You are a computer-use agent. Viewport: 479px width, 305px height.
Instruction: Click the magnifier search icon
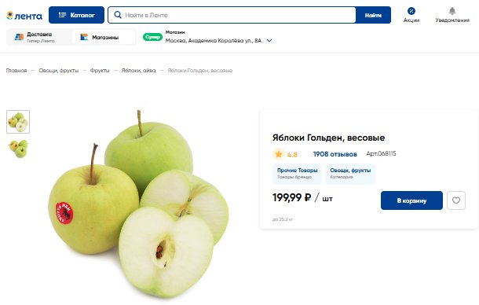tap(118, 15)
